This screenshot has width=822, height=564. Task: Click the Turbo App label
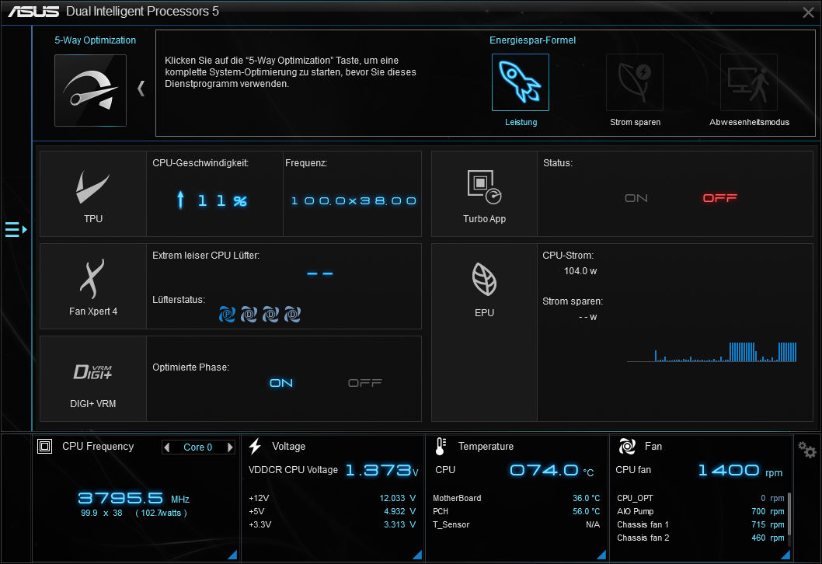pyautogui.click(x=484, y=218)
